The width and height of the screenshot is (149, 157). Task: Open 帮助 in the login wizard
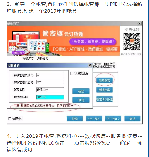[75, 119]
